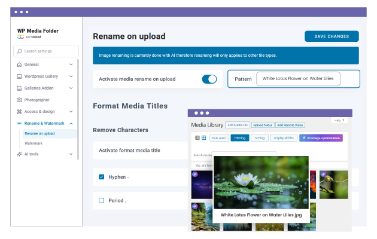Screen dimensions: 377x239
Task: Open the Help dropdown in Media Library
Action: pyautogui.click(x=339, y=120)
